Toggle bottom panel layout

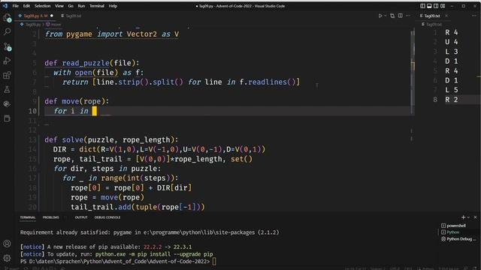[x=429, y=6]
